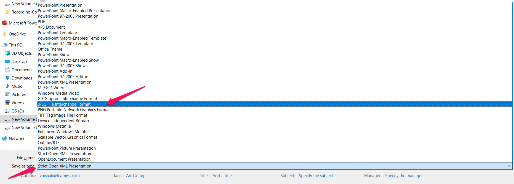Select PNG Portable Network Graphics Format
This screenshot has width=514, height=184.
[74, 110]
